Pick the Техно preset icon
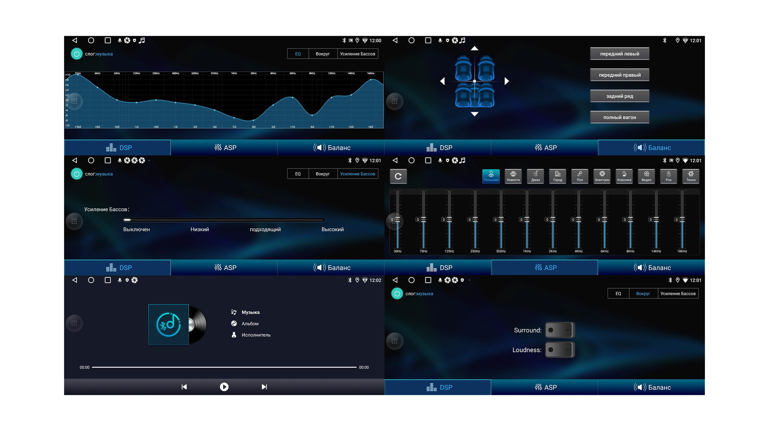 pyautogui.click(x=691, y=176)
